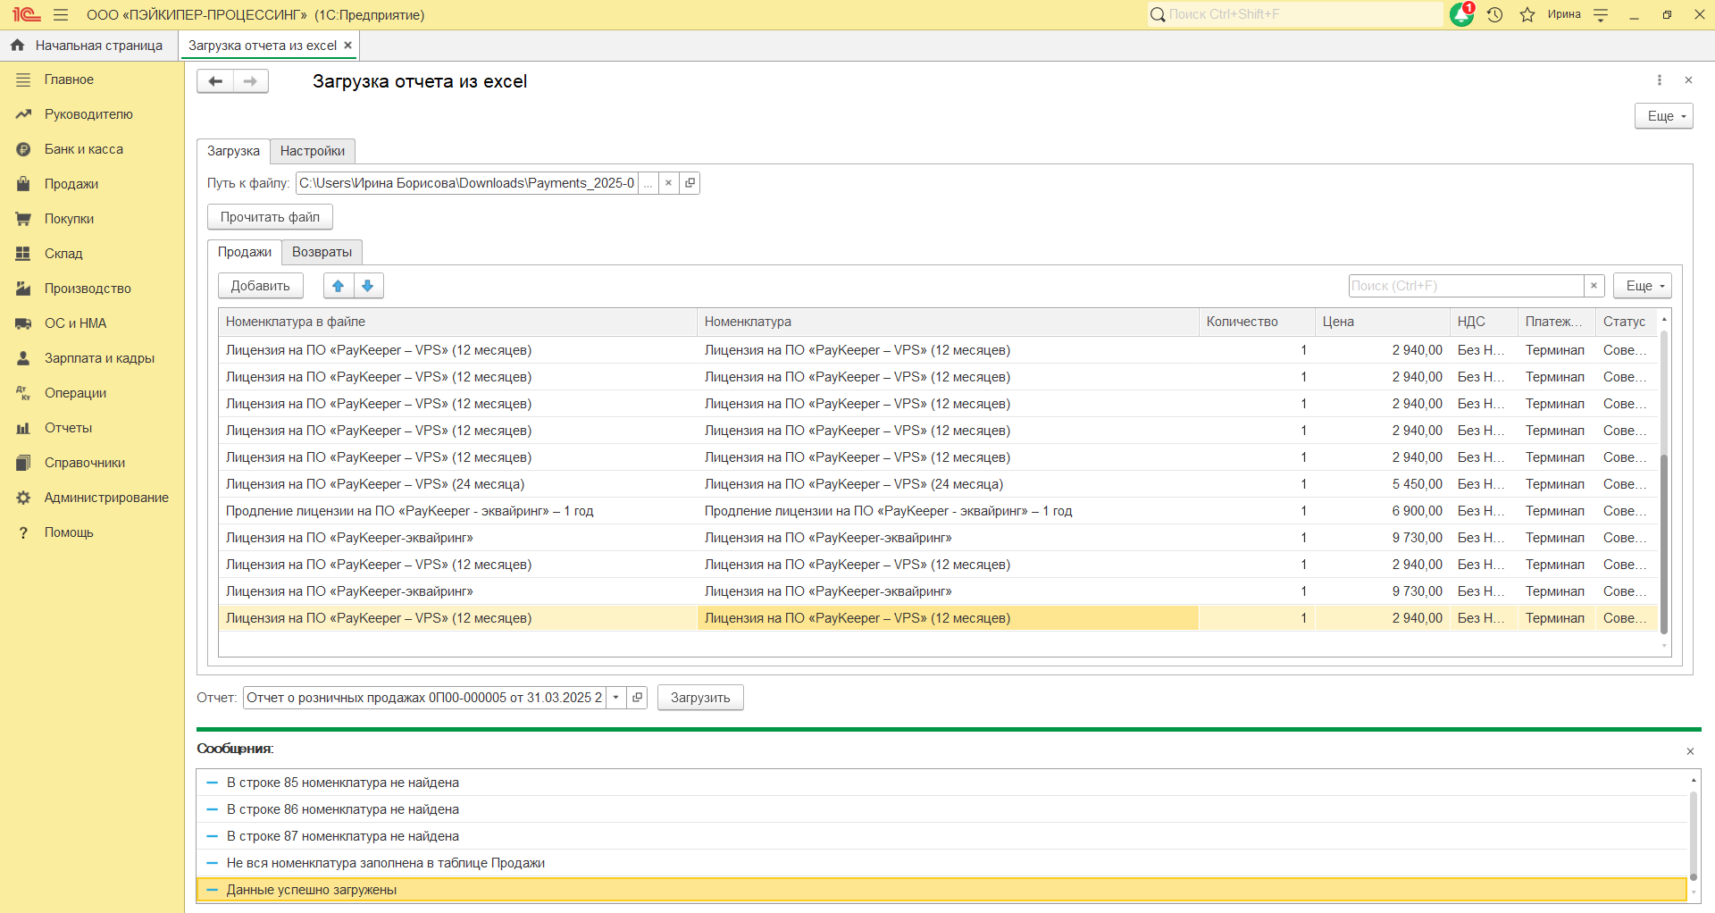
Task: Open the Операции section
Action: click(x=75, y=393)
